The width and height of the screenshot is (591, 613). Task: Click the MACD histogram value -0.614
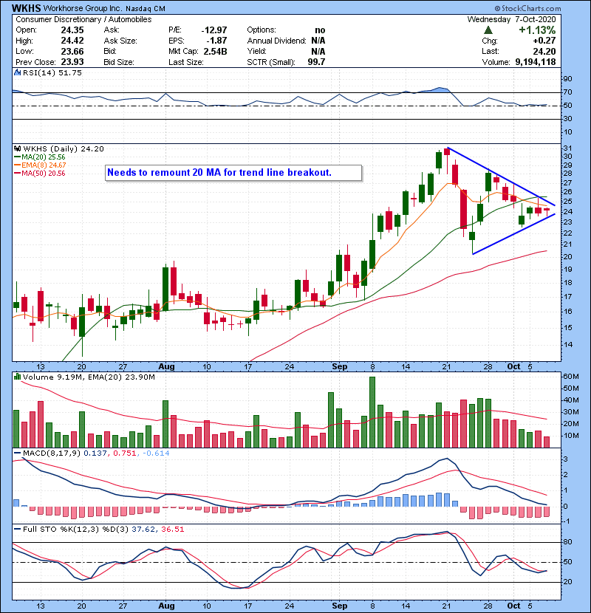(x=156, y=453)
